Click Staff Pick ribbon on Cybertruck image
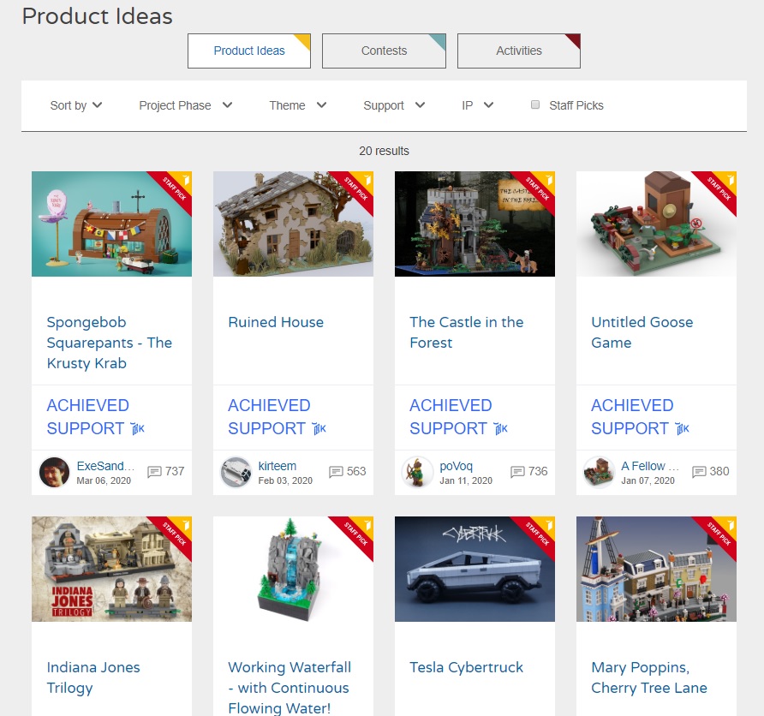The image size is (764, 716). click(536, 534)
